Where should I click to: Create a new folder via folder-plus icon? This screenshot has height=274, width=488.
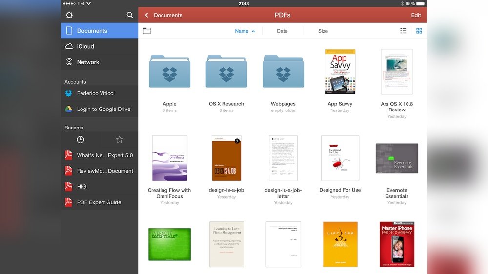[x=147, y=31]
